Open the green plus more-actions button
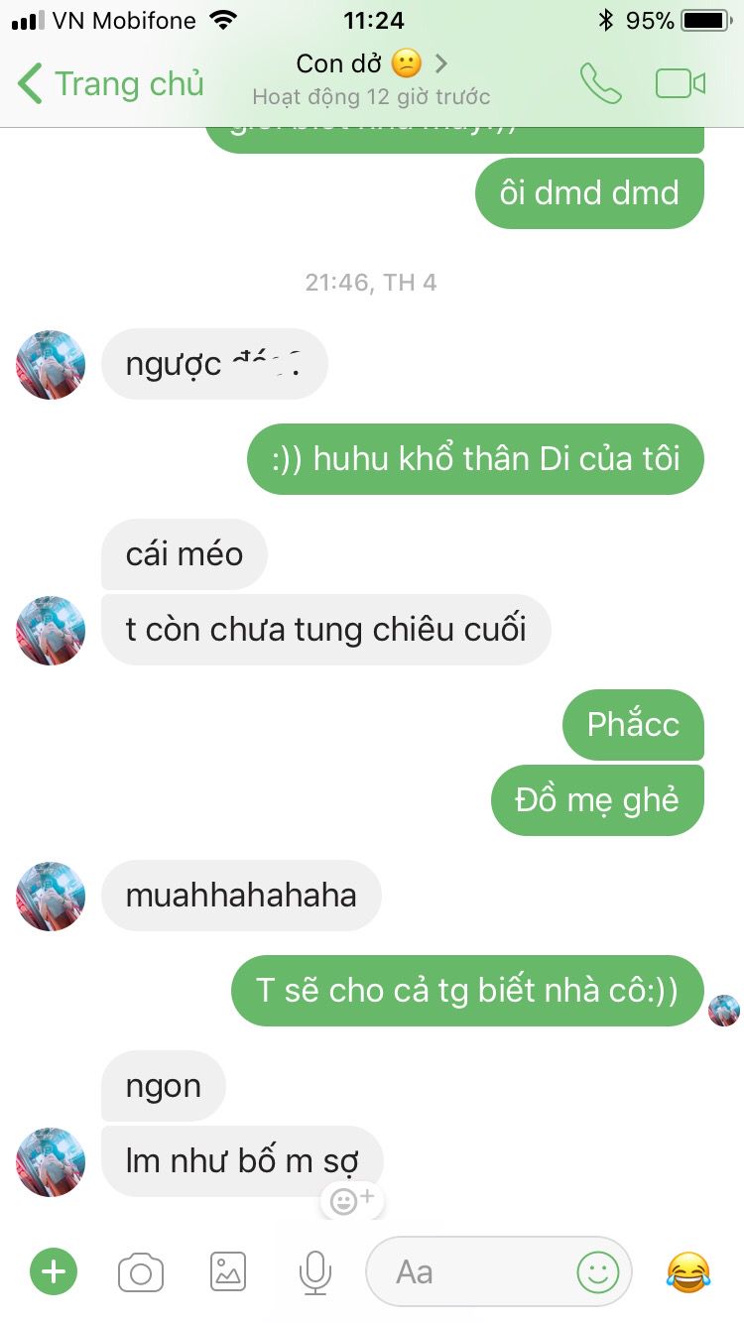Viewport: 744px width, 1323px height. 54,1271
